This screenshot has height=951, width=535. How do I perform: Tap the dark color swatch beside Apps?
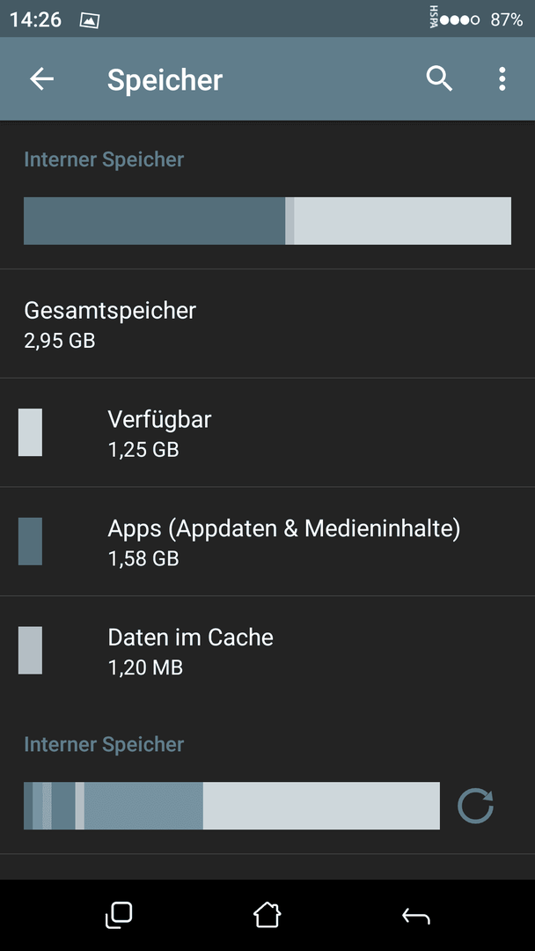[30, 541]
